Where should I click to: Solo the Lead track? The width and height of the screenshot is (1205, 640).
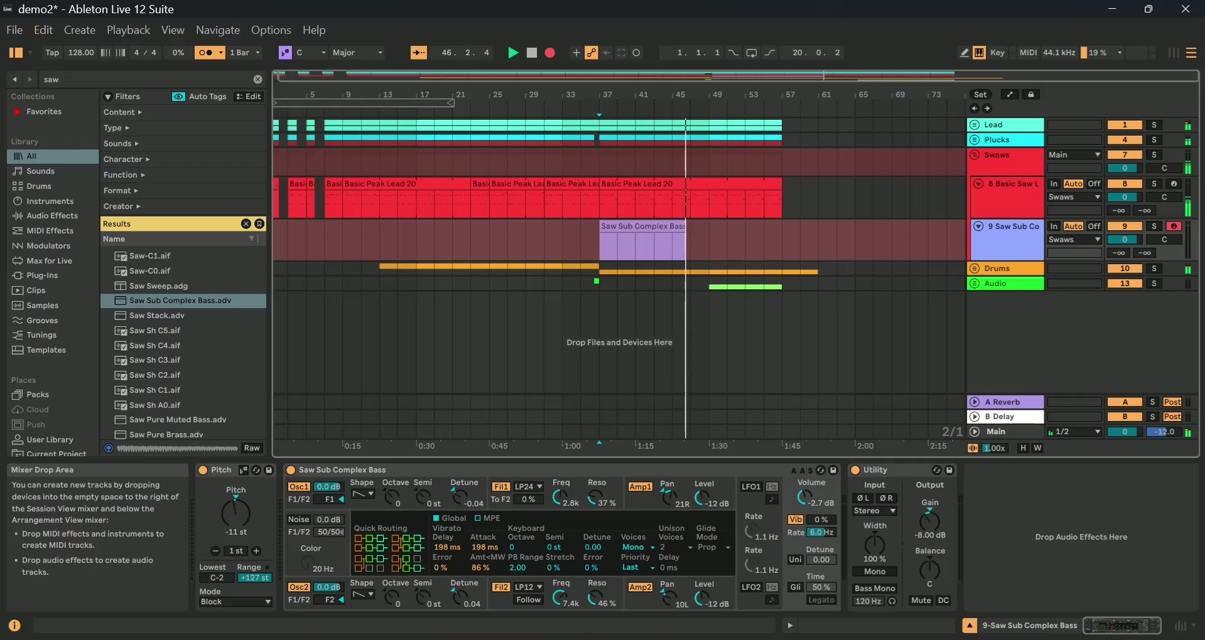1154,125
